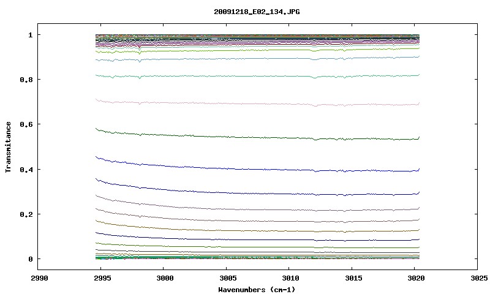Click the y-axis tick label 0.4
490x294 pixels.
[x=26, y=169]
